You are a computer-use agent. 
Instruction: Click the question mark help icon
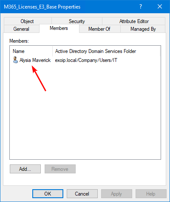coord(140,6)
